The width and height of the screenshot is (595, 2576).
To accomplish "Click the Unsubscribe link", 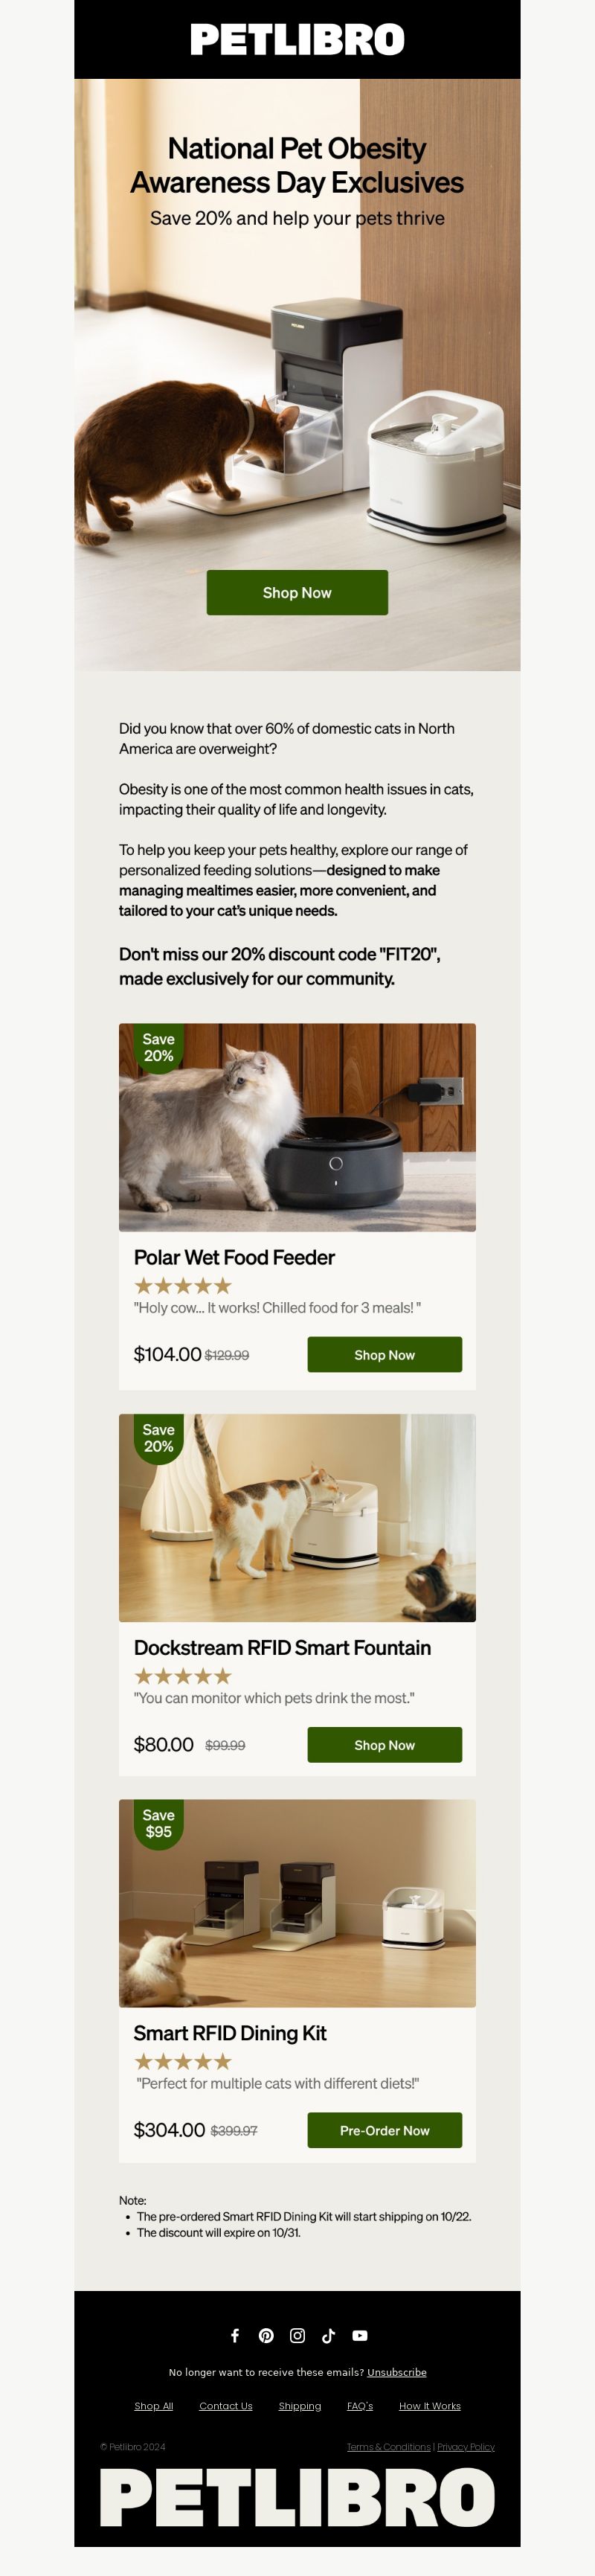I will [x=396, y=2372].
